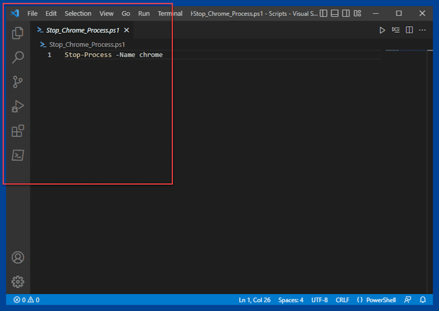Screen dimensions: 439x311
Task: Click the feedback icon in status bar
Action: click(x=408, y=300)
